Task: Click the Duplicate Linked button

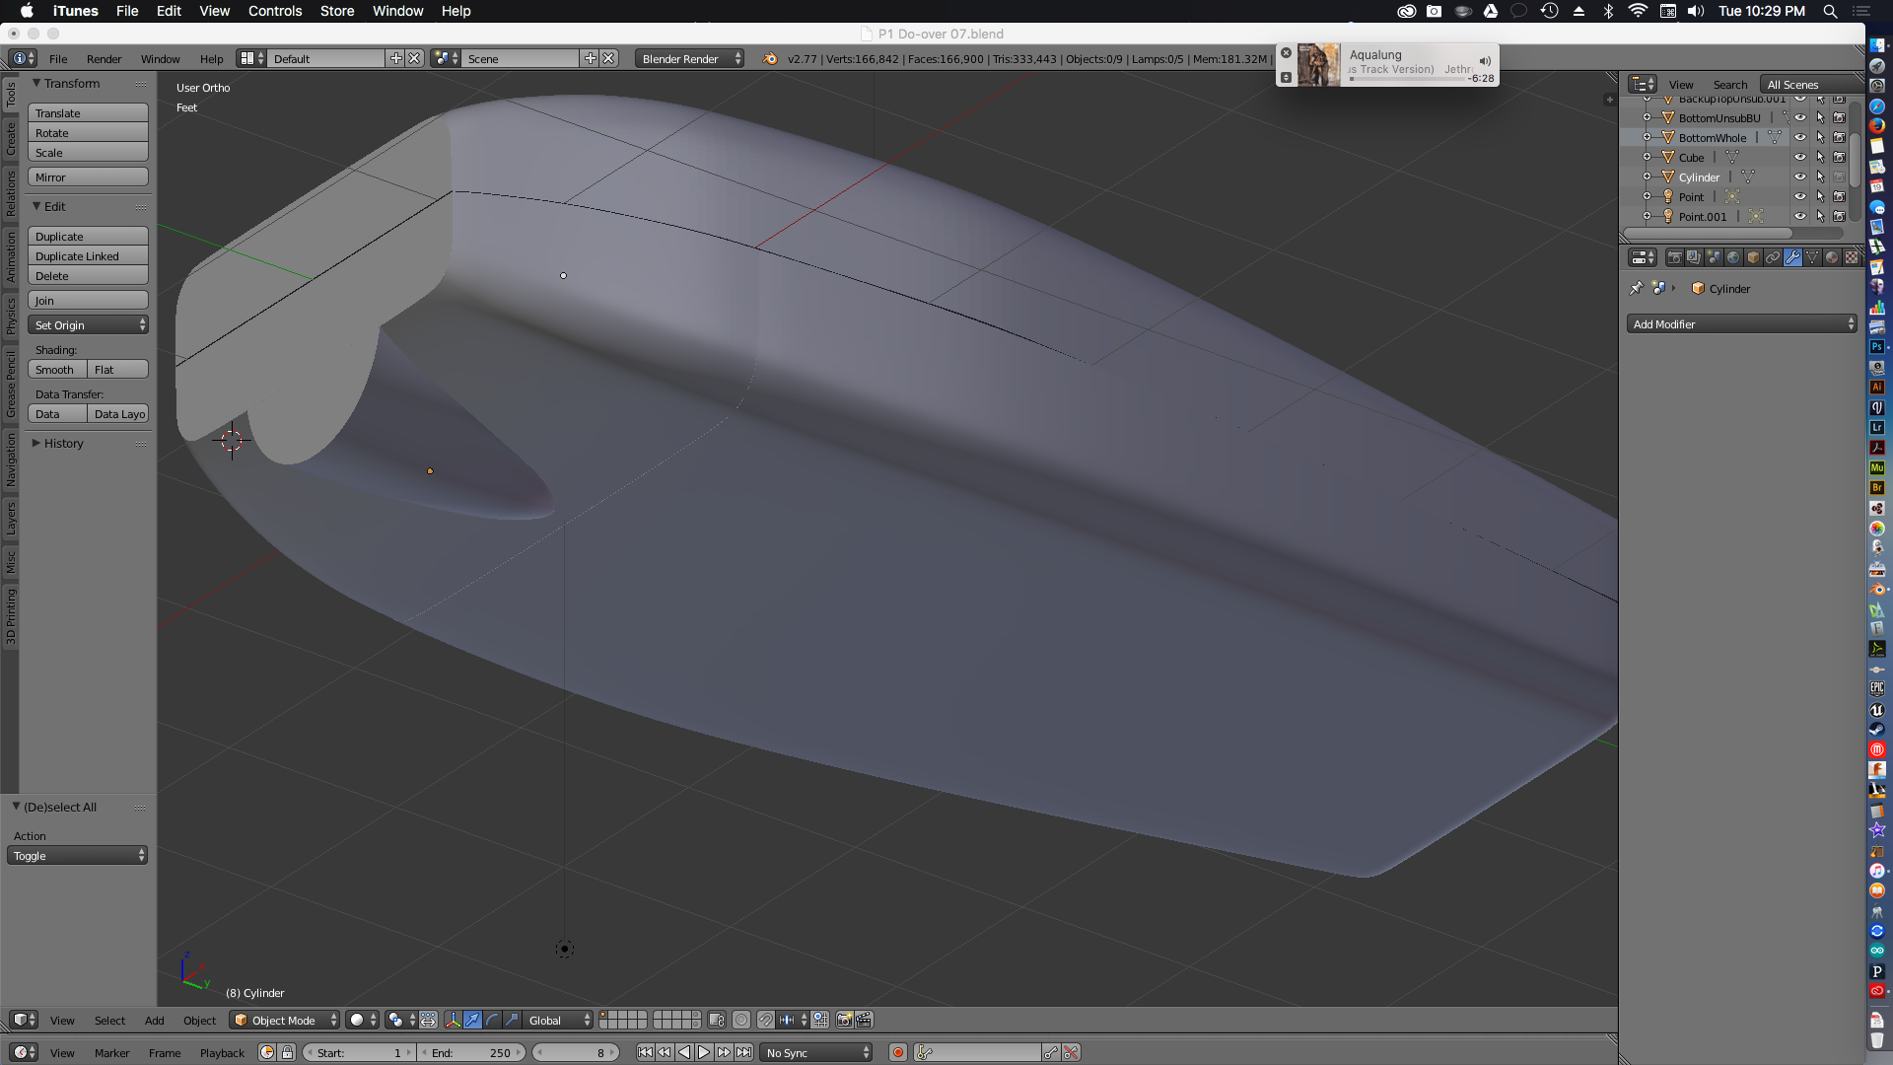Action: pyautogui.click(x=88, y=255)
